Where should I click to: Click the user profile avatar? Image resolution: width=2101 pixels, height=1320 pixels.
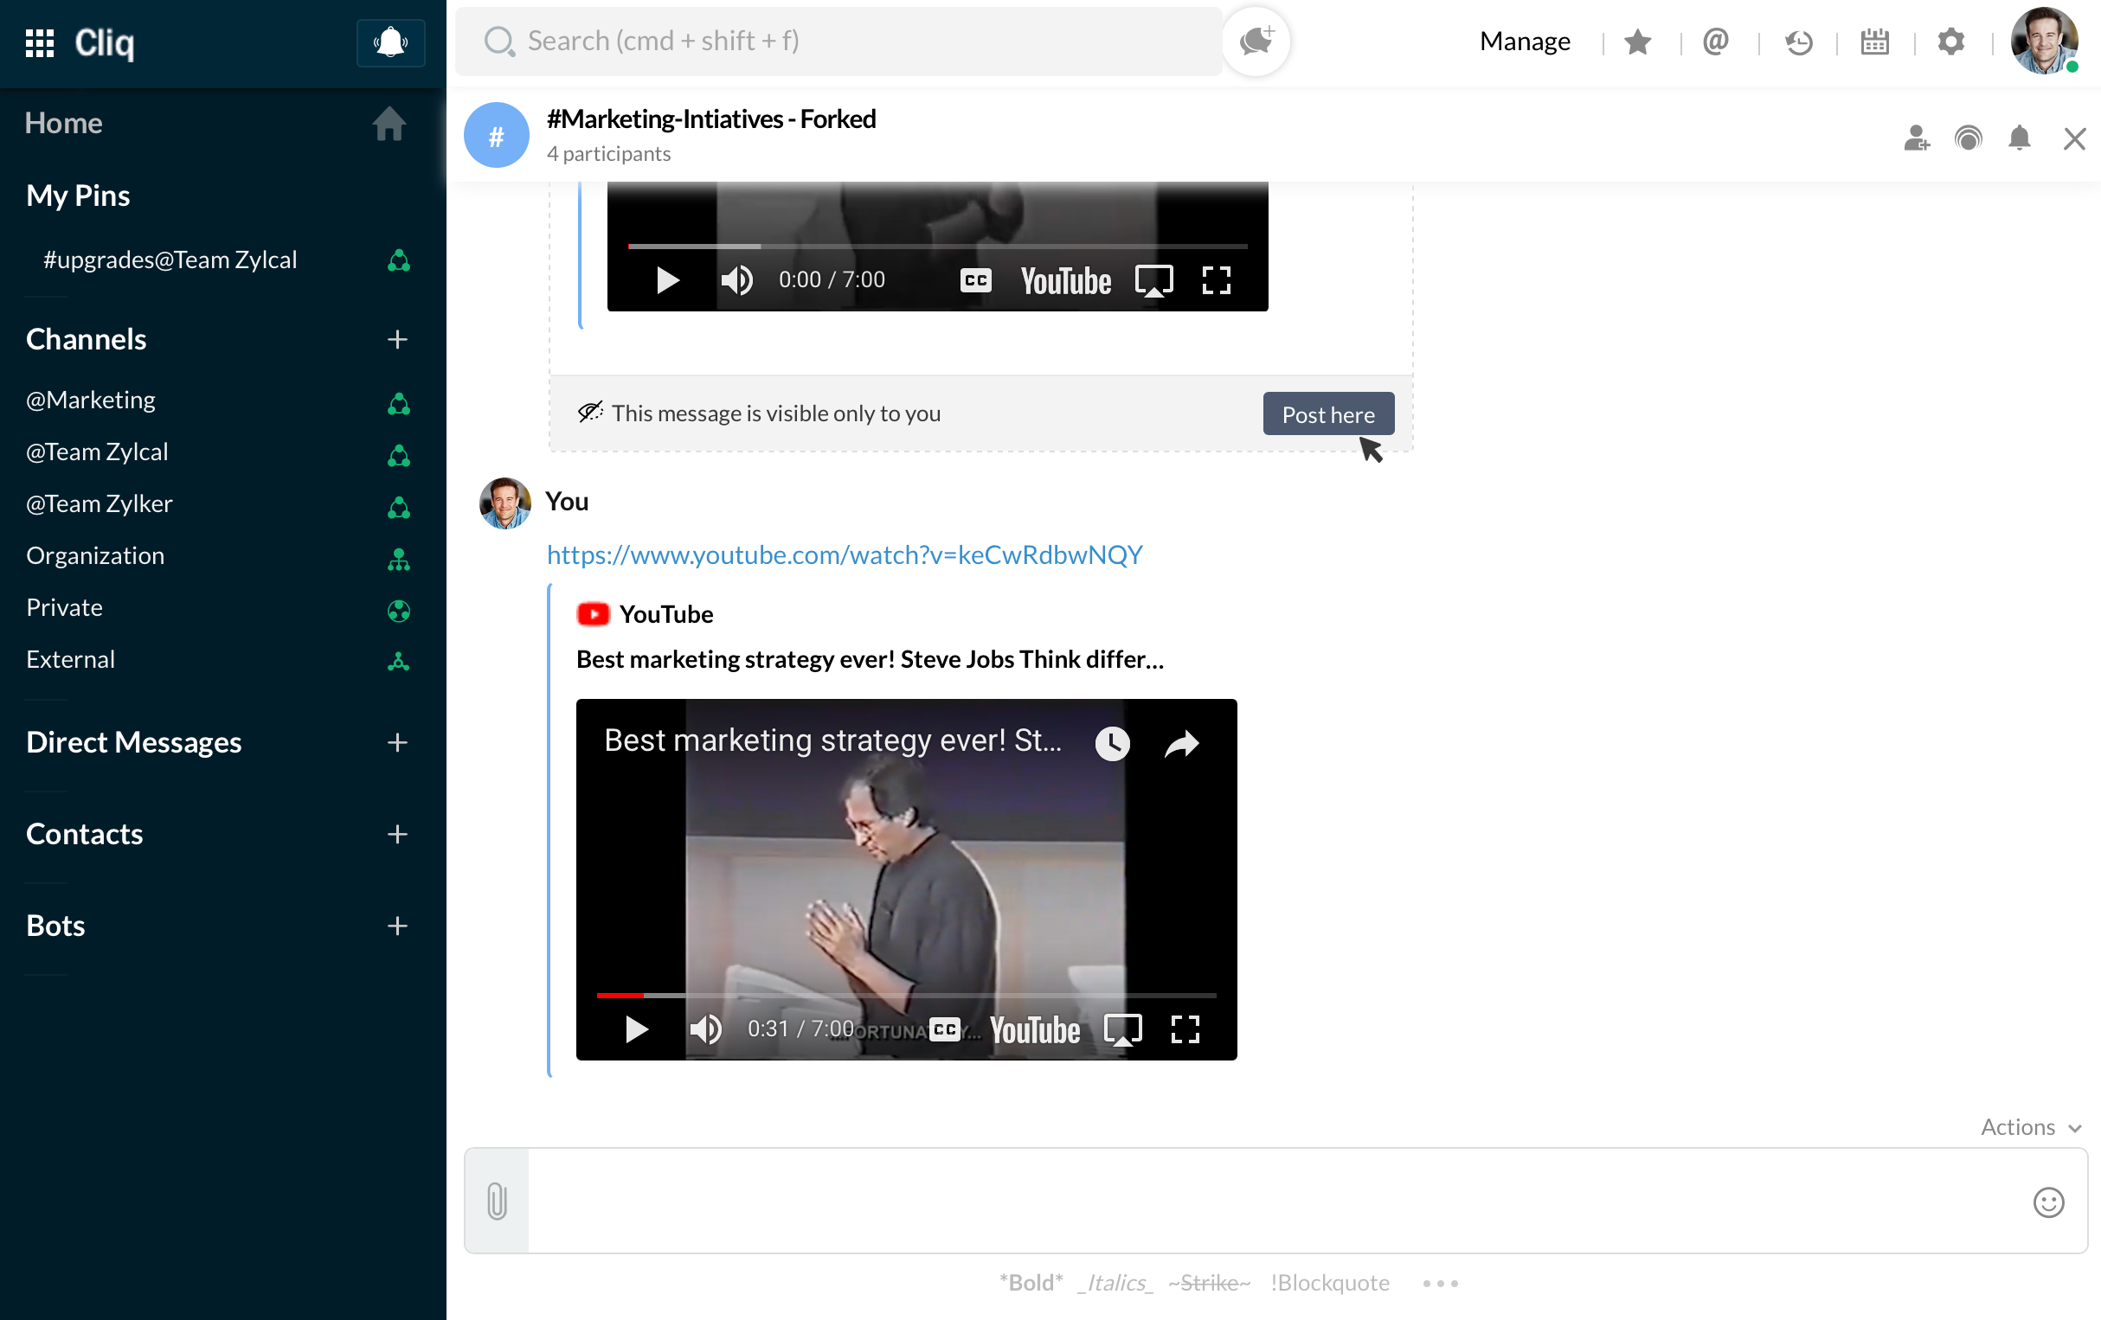2044,41
